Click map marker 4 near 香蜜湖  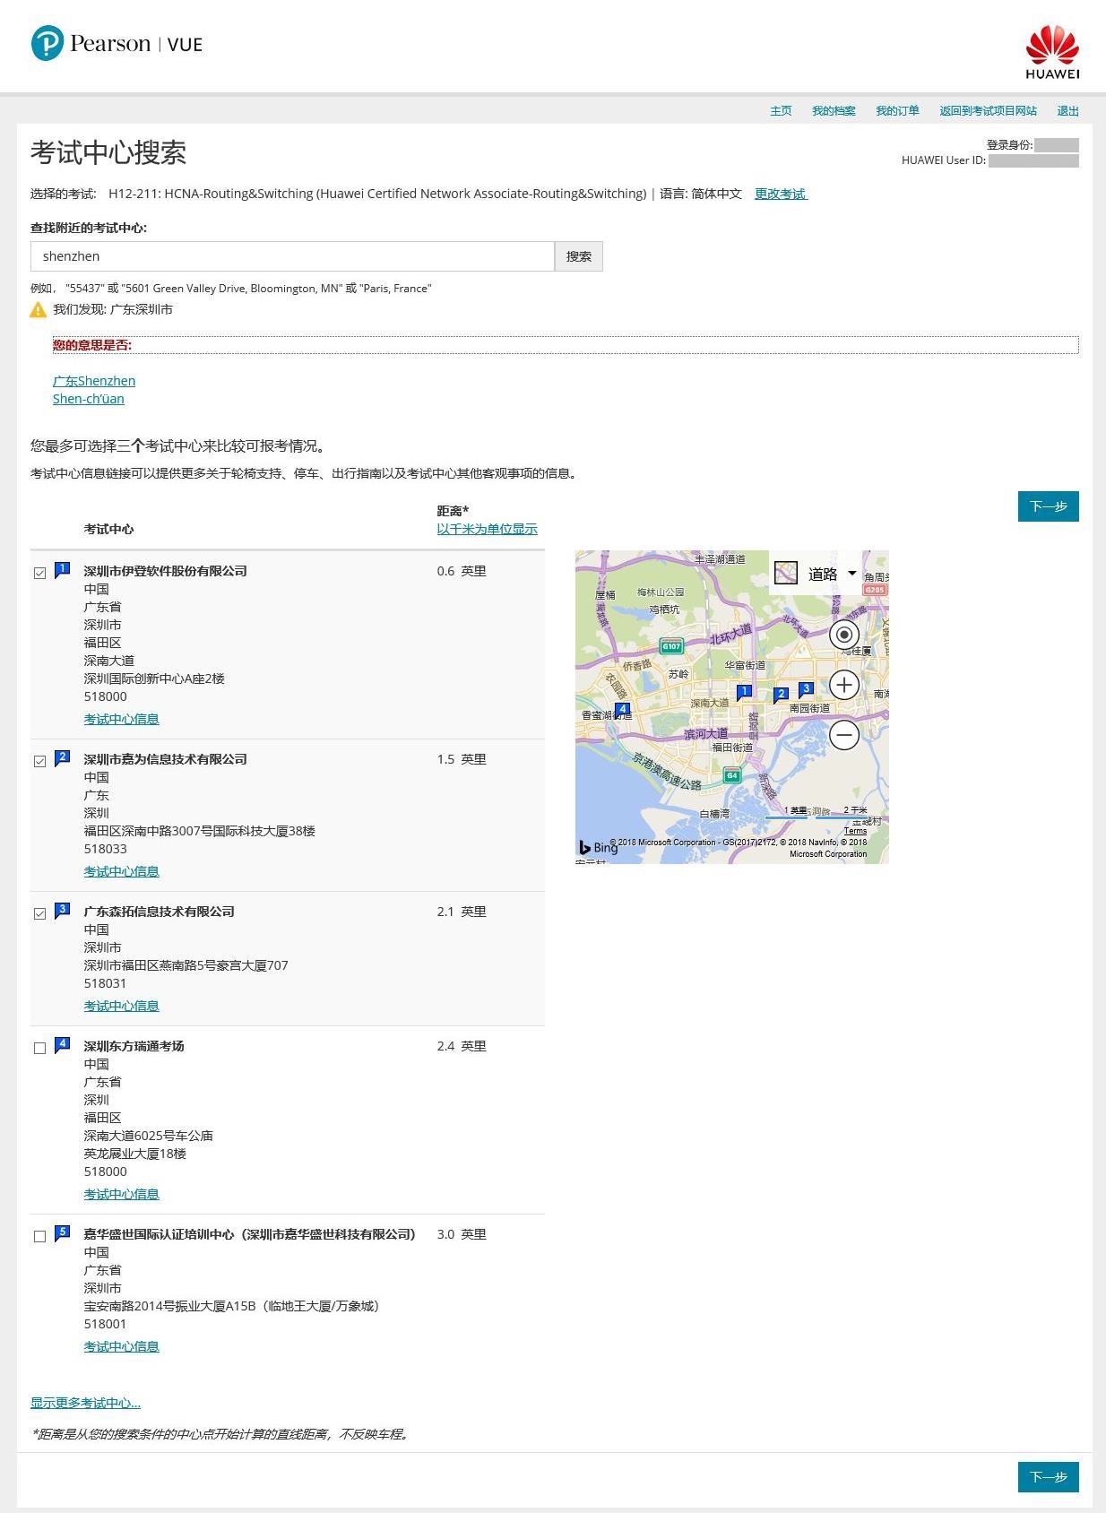(x=622, y=711)
